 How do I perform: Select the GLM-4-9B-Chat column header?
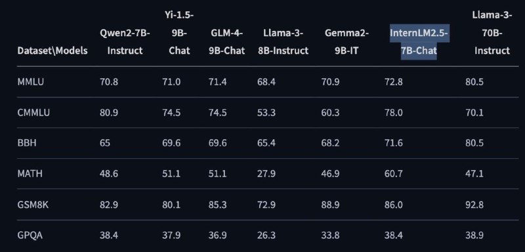[226, 42]
